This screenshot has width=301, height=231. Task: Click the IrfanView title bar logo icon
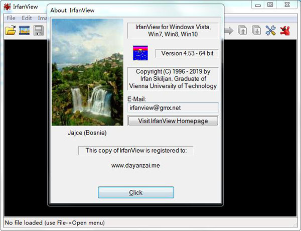click(x=8, y=7)
